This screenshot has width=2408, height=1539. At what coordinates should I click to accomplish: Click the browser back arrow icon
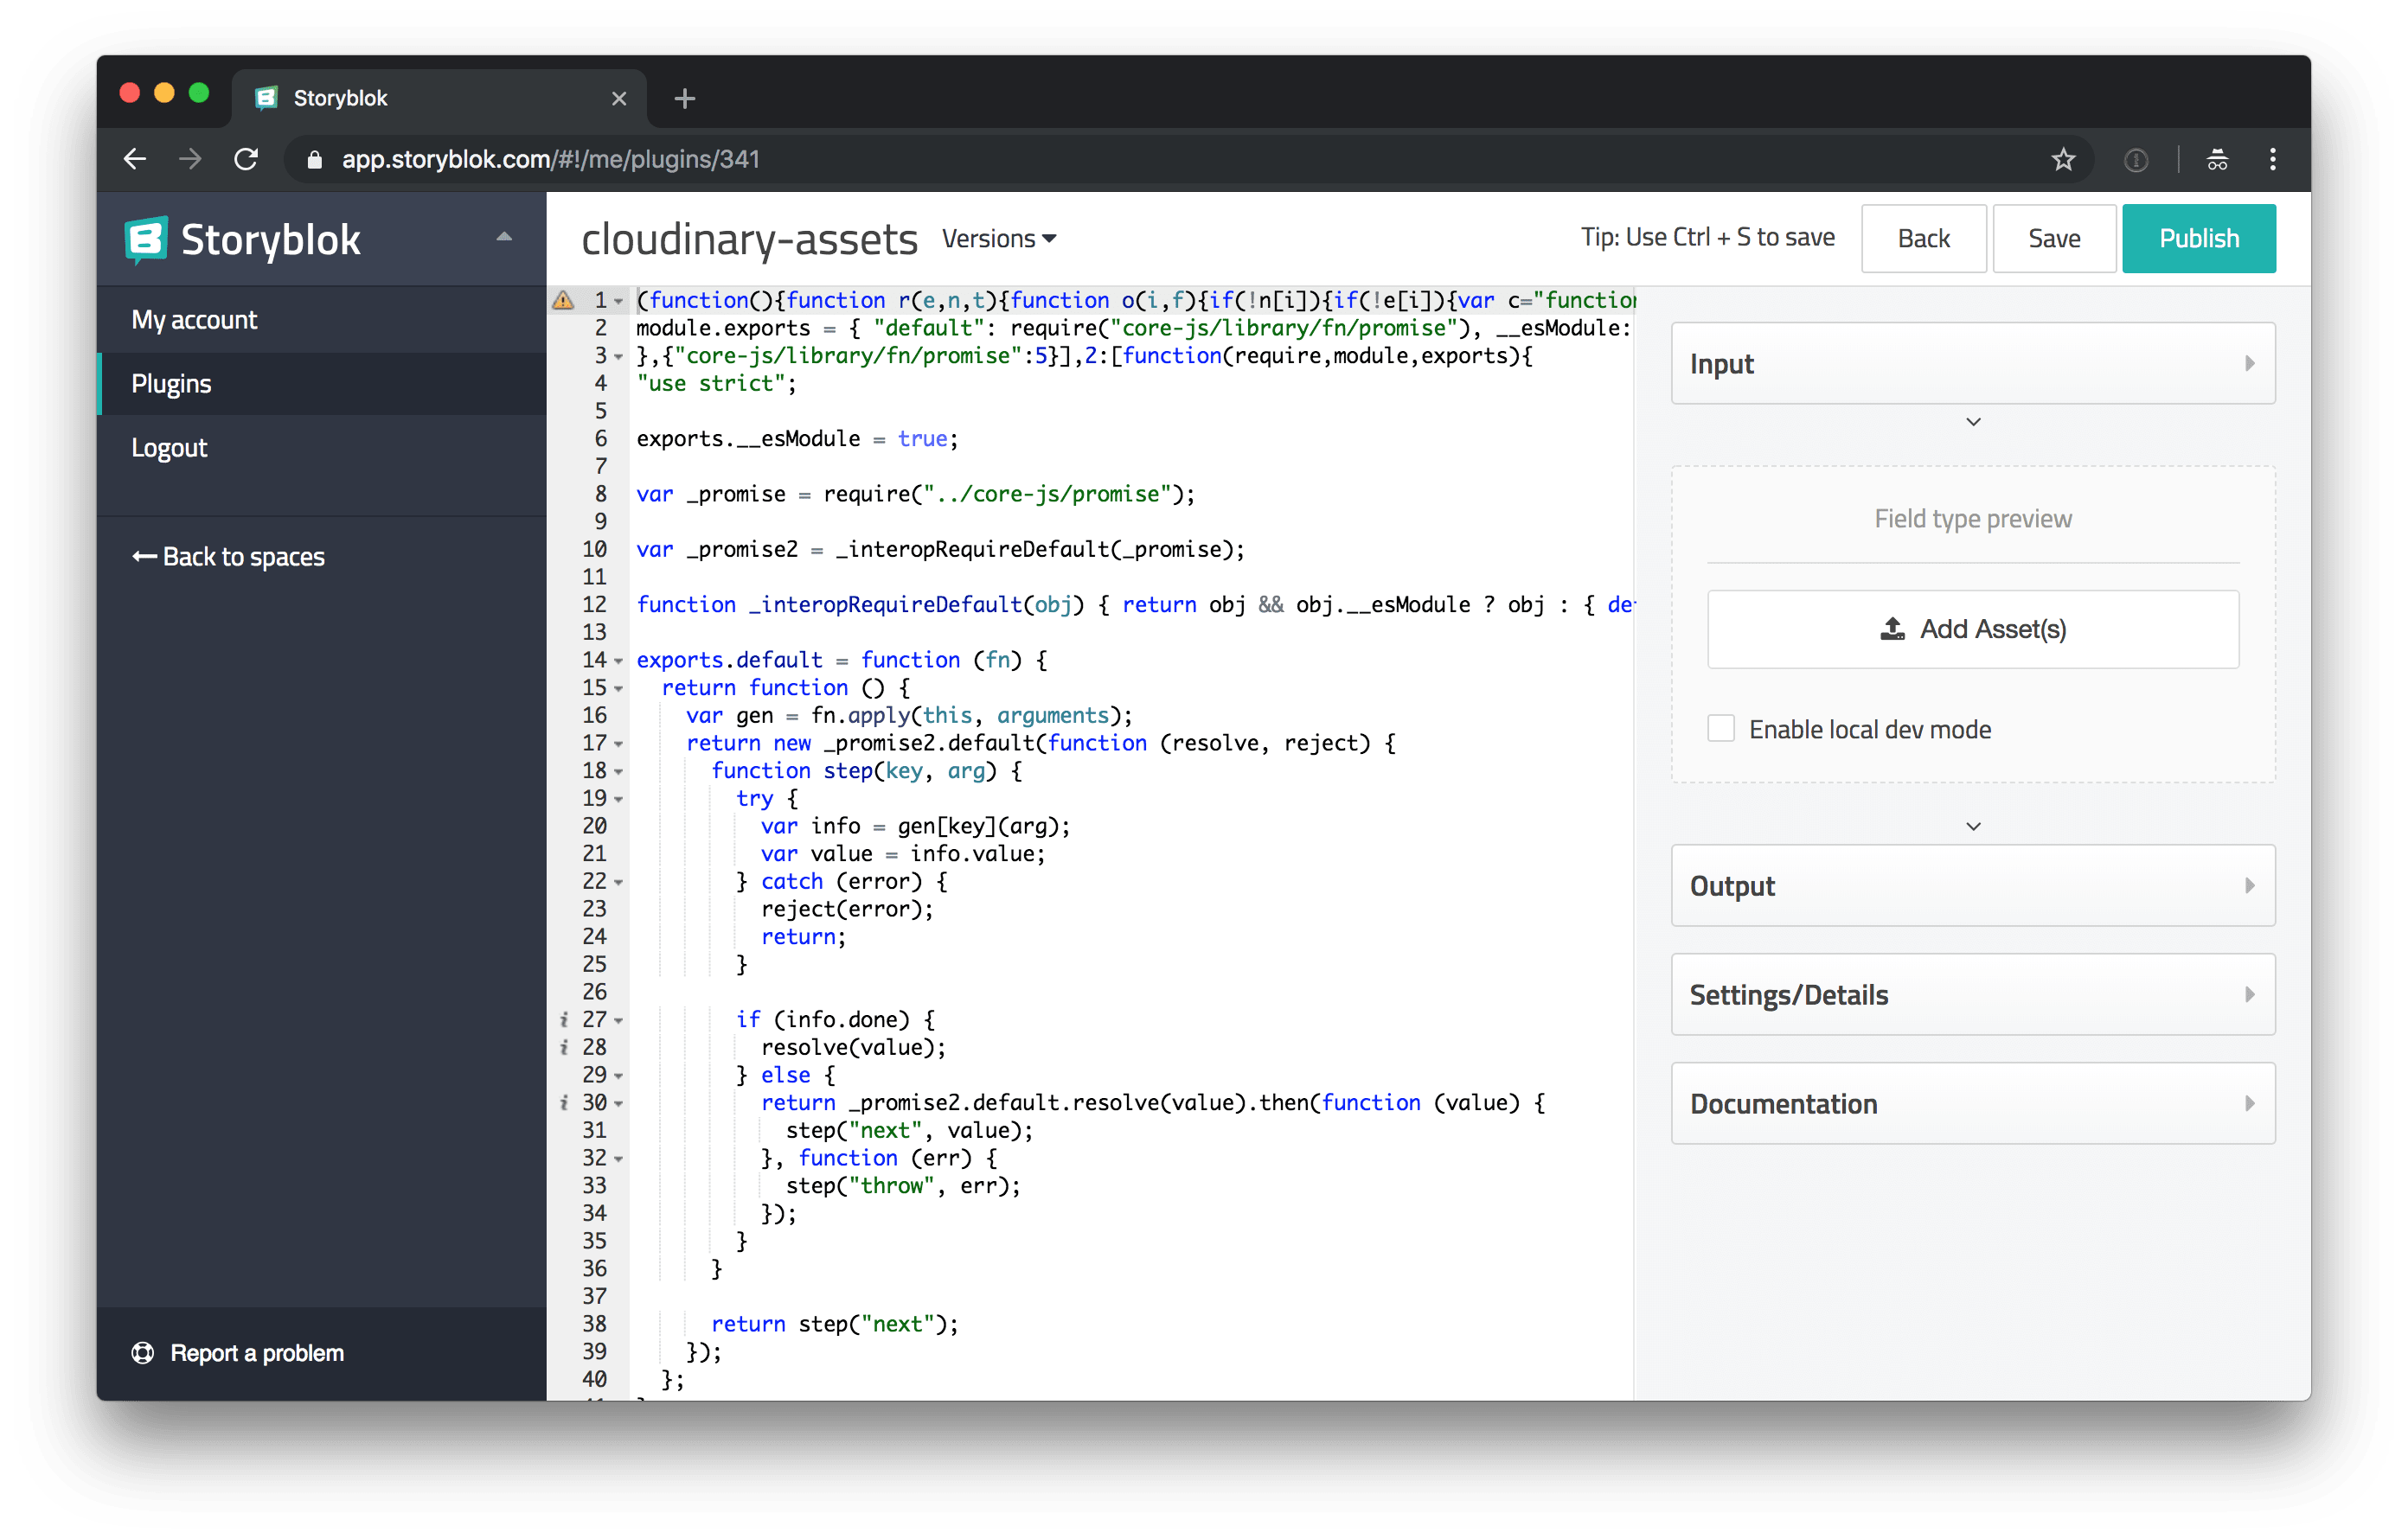pos(135,159)
